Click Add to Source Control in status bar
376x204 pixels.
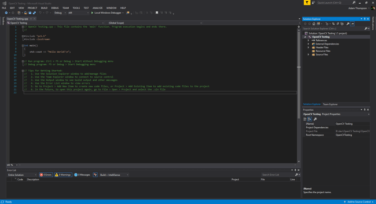pos(359,202)
